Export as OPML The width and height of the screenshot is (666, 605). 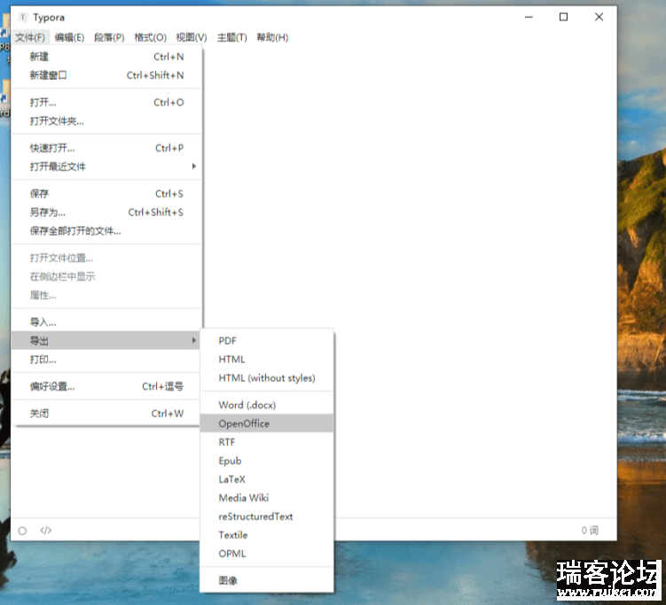(267, 554)
